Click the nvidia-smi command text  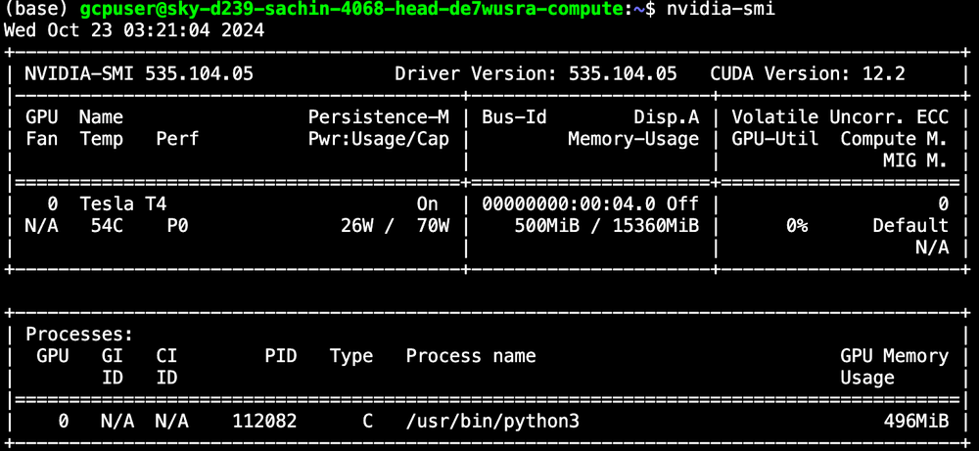pyautogui.click(x=720, y=10)
